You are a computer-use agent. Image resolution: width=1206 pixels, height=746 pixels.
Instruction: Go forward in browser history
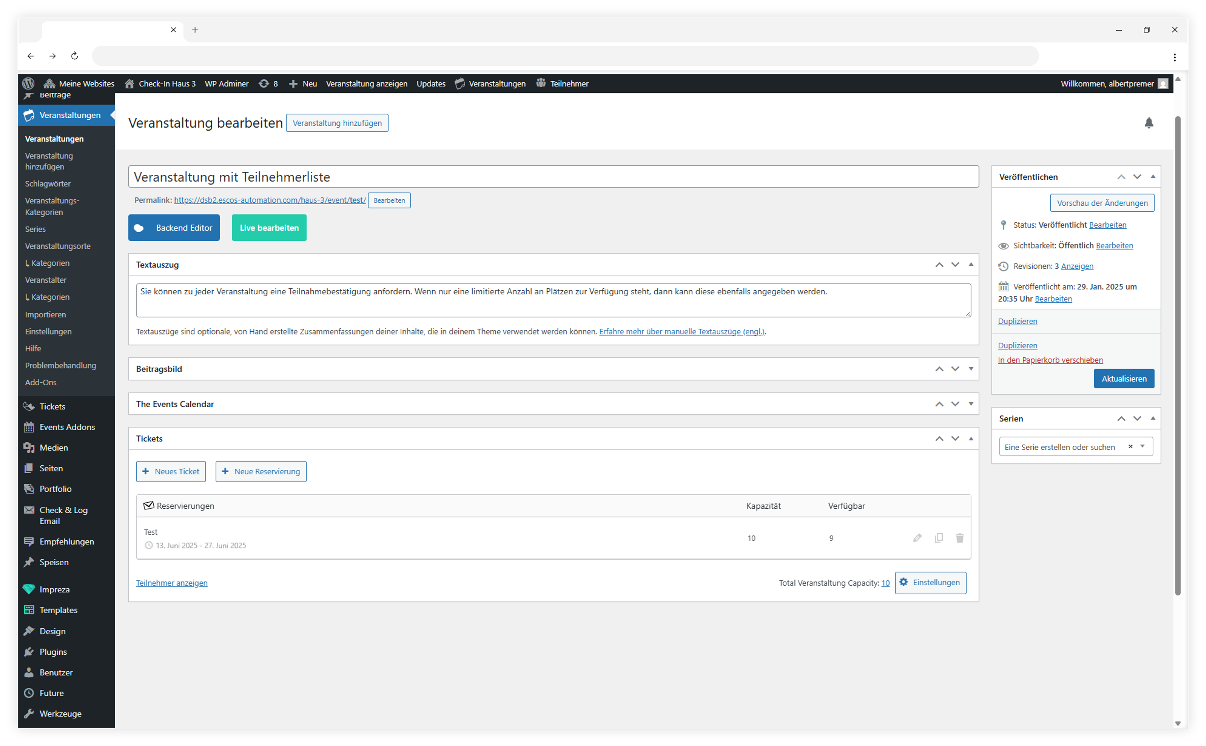click(52, 56)
